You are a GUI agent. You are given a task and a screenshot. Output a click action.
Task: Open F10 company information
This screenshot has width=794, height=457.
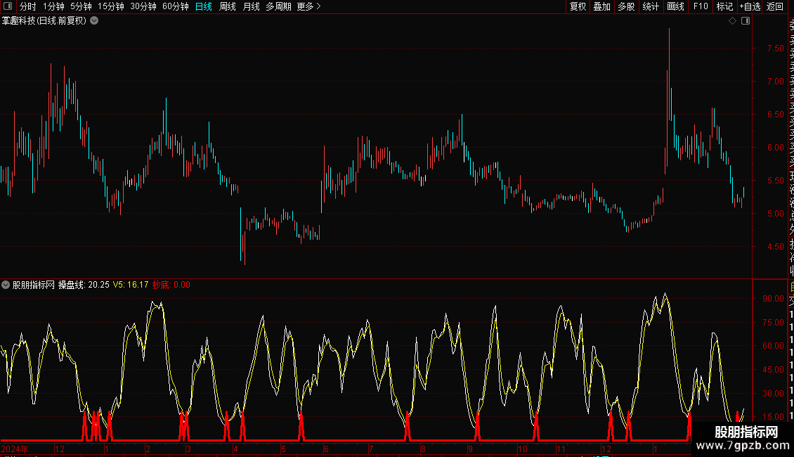701,6
